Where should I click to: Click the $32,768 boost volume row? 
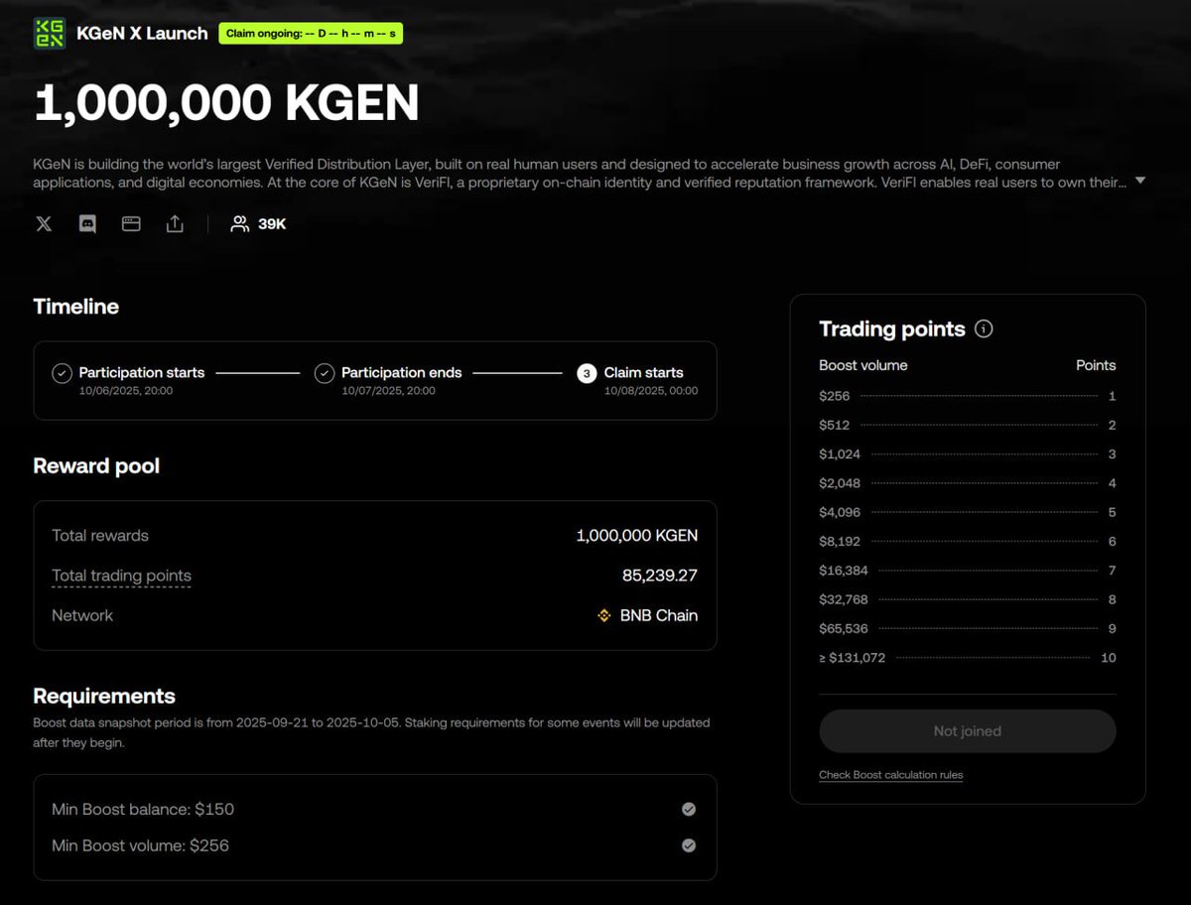(968, 599)
